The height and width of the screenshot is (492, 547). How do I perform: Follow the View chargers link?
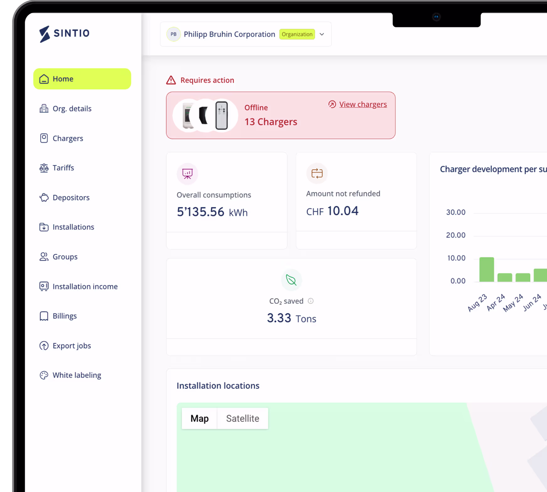tap(363, 104)
